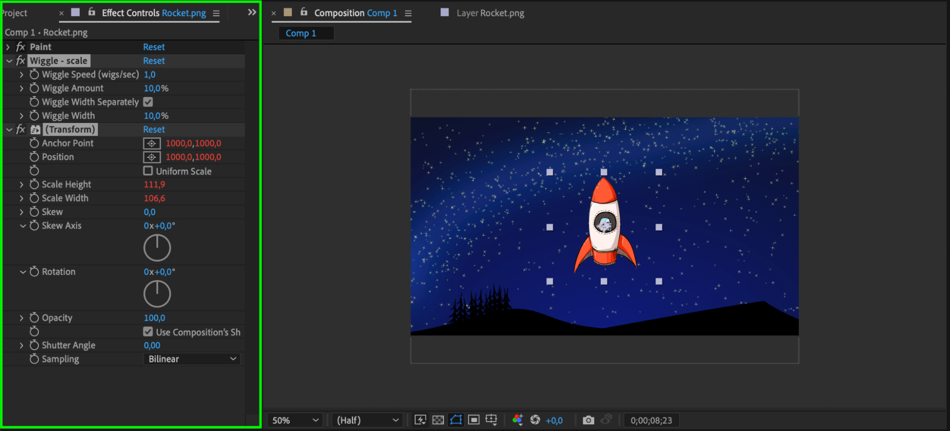Click the Reset Exposure aperture icon

point(535,420)
